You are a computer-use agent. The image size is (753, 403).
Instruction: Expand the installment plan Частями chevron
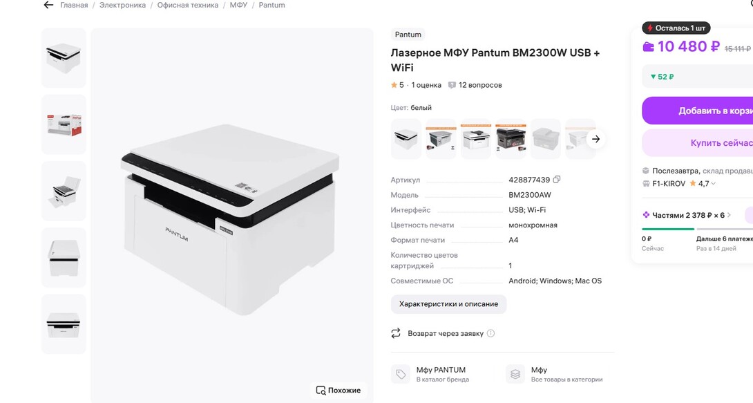729,215
